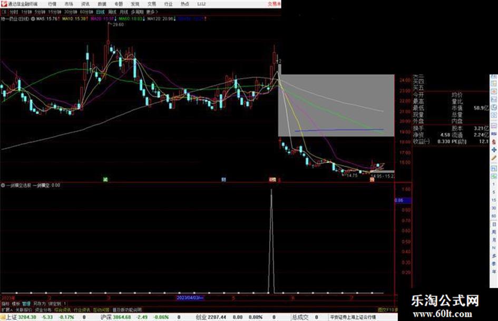The height and width of the screenshot is (321, 498).
Task: Click the MA indicator settings circle icon
Action: pyautogui.click(x=33, y=19)
